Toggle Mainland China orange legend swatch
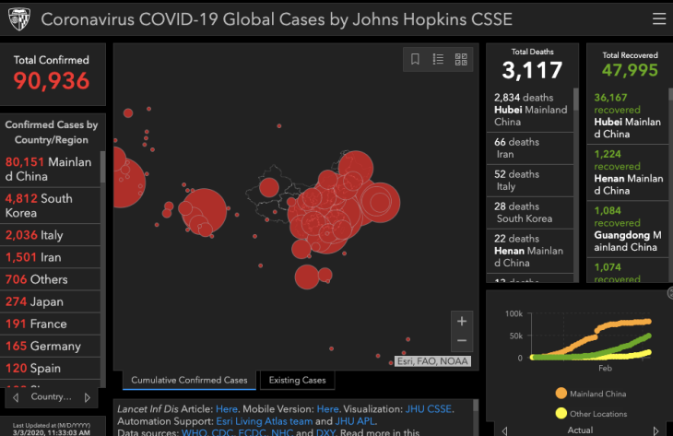Viewport: 673px width, 436px height. click(x=561, y=393)
